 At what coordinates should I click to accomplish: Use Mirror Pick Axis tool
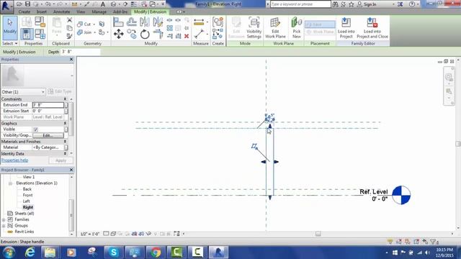point(145,22)
